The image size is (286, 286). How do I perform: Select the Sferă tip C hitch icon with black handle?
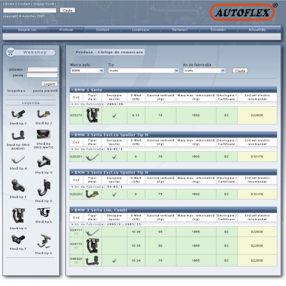[18, 114]
